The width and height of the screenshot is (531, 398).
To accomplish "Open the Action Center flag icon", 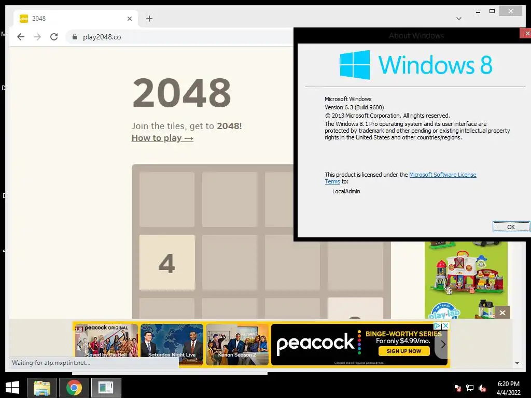I will coord(457,388).
